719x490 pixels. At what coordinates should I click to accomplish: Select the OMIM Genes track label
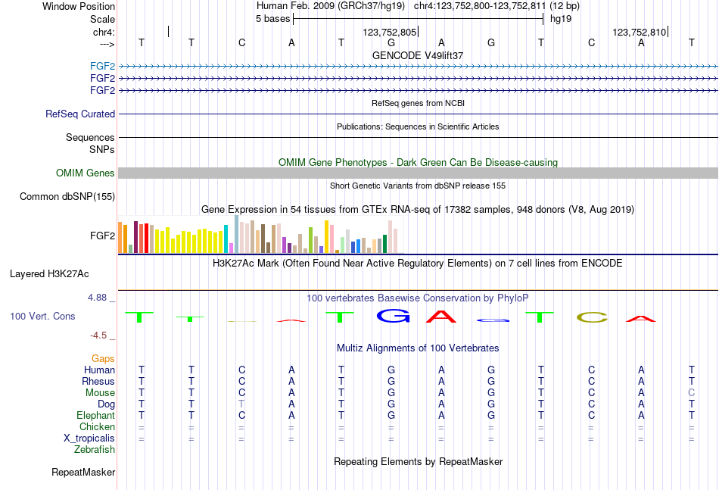pyautogui.click(x=86, y=173)
